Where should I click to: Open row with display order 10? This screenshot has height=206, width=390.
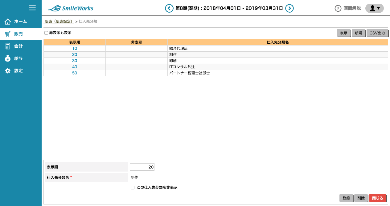click(75, 48)
